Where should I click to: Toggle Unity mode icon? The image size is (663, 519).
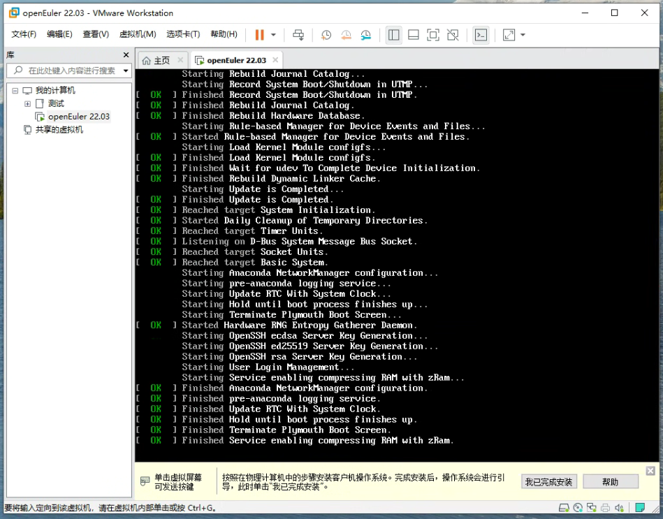tap(453, 35)
